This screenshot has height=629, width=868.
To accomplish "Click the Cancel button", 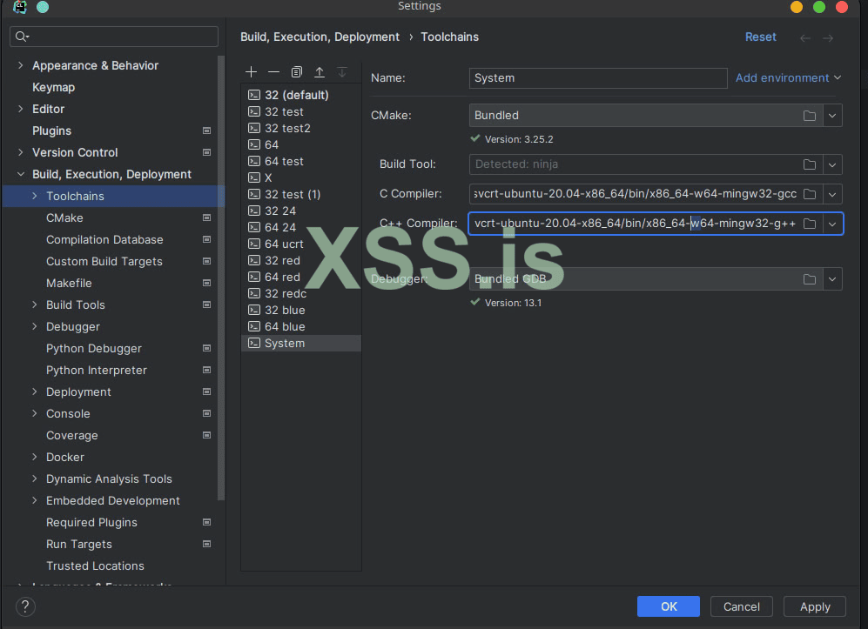I will (x=741, y=606).
